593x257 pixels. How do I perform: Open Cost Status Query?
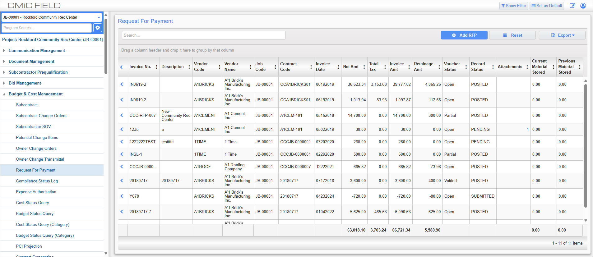tap(32, 203)
